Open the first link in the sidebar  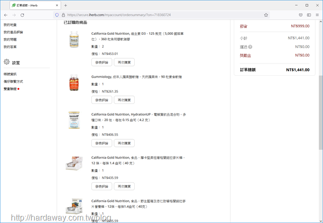[10, 25]
